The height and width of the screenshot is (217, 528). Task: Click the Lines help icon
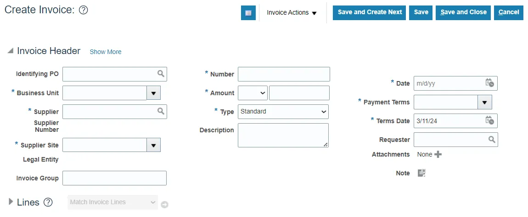coord(48,202)
